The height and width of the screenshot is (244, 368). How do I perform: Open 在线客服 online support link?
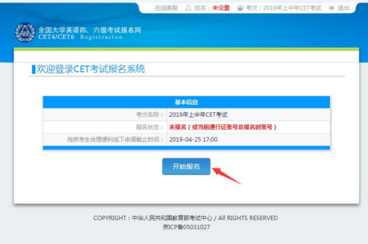click(166, 8)
